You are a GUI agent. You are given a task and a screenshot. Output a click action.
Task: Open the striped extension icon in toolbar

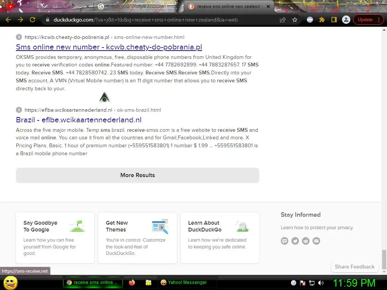tap(310, 20)
